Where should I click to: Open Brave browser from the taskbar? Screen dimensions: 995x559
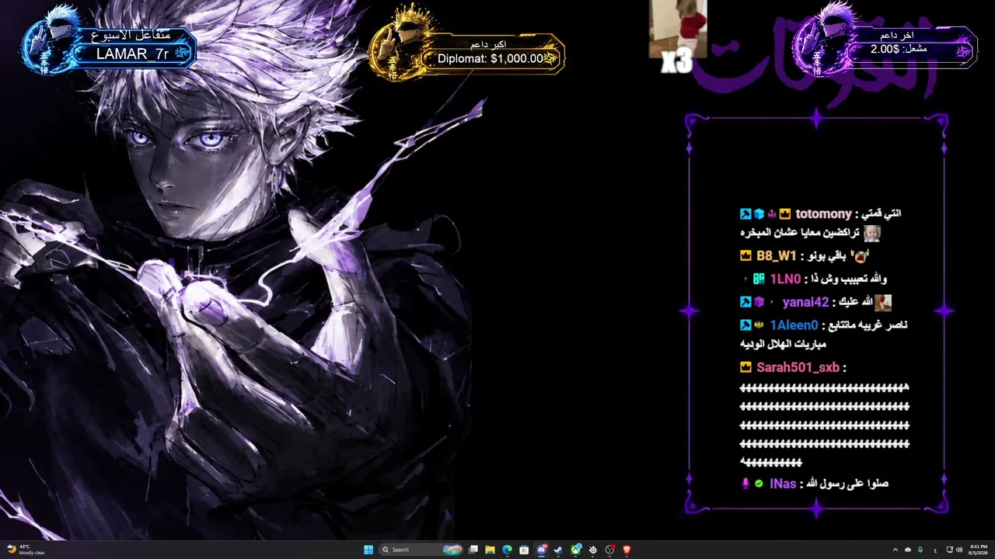[627, 550]
